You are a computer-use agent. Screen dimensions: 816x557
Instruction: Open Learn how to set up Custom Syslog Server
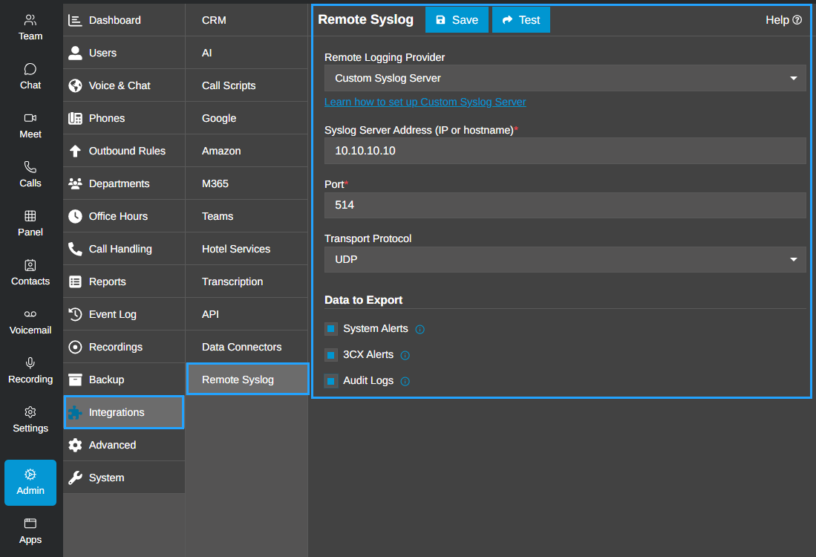[425, 102]
